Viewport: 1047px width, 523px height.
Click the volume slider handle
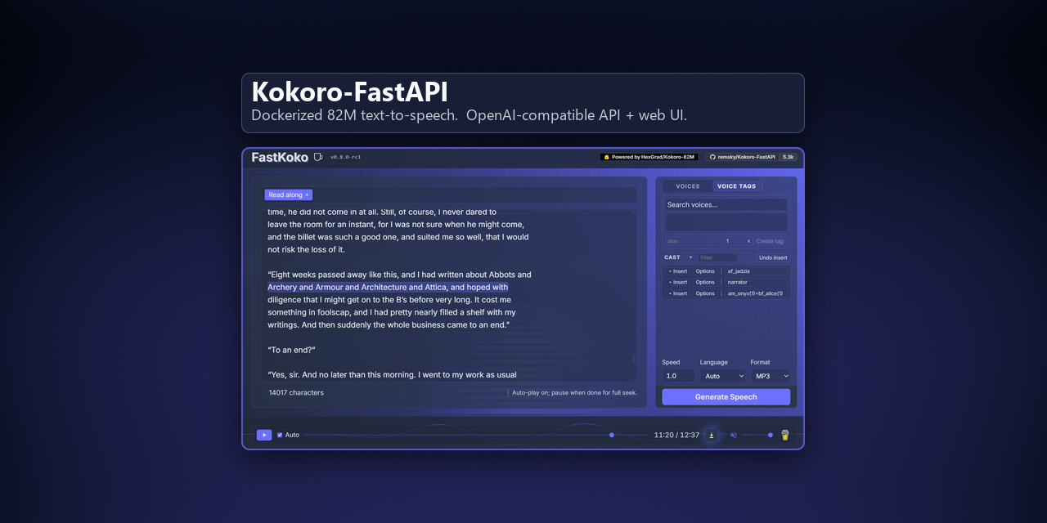pyautogui.click(x=770, y=435)
